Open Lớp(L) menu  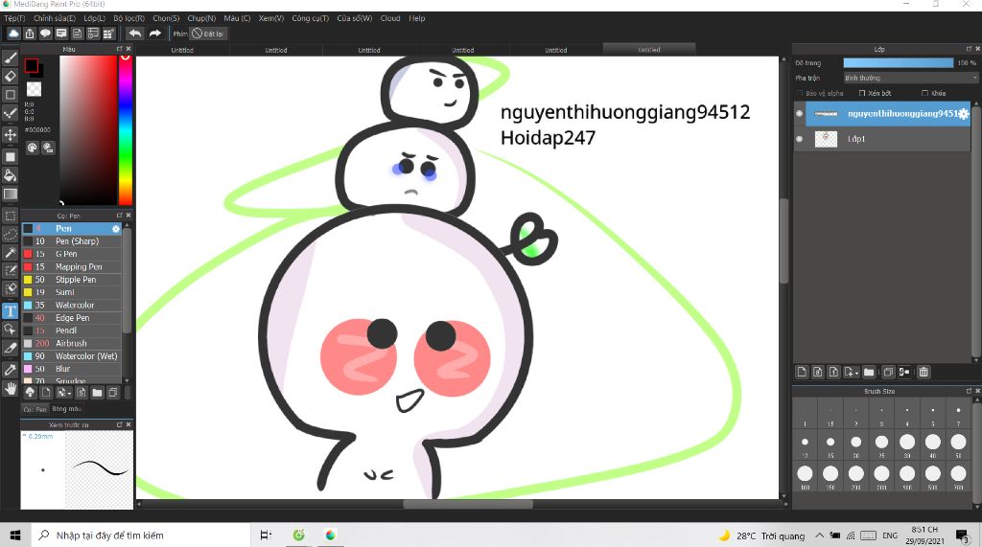click(95, 18)
